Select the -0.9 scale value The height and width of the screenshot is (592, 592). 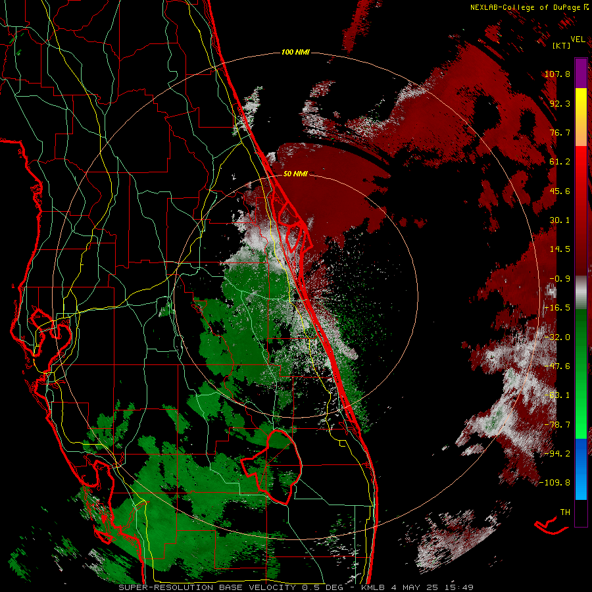click(x=560, y=279)
